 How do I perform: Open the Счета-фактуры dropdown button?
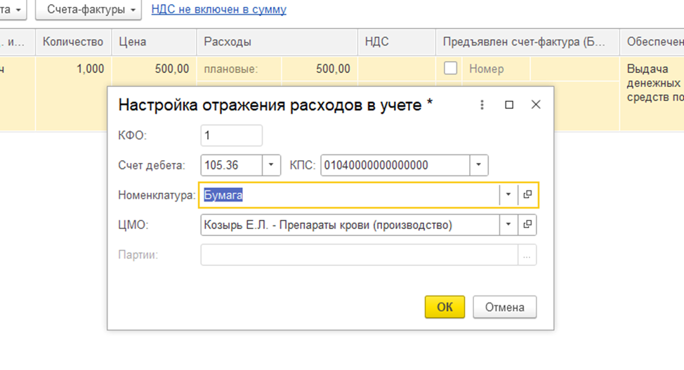[x=88, y=9]
